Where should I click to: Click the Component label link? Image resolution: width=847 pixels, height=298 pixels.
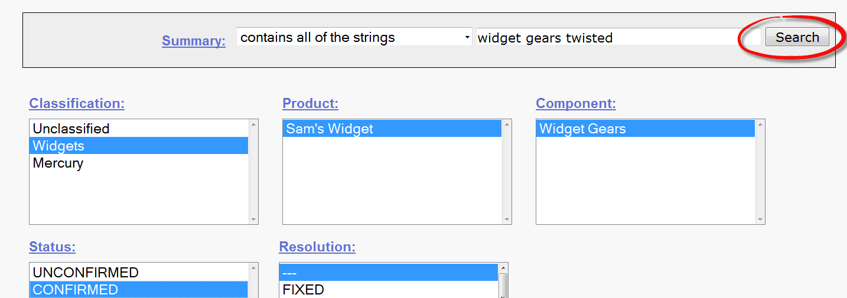(575, 103)
